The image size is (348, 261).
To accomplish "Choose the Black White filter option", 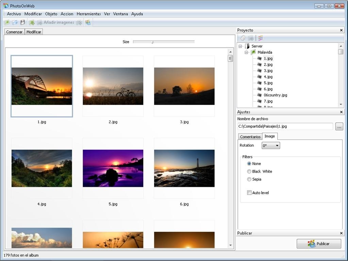I will coord(249,172).
